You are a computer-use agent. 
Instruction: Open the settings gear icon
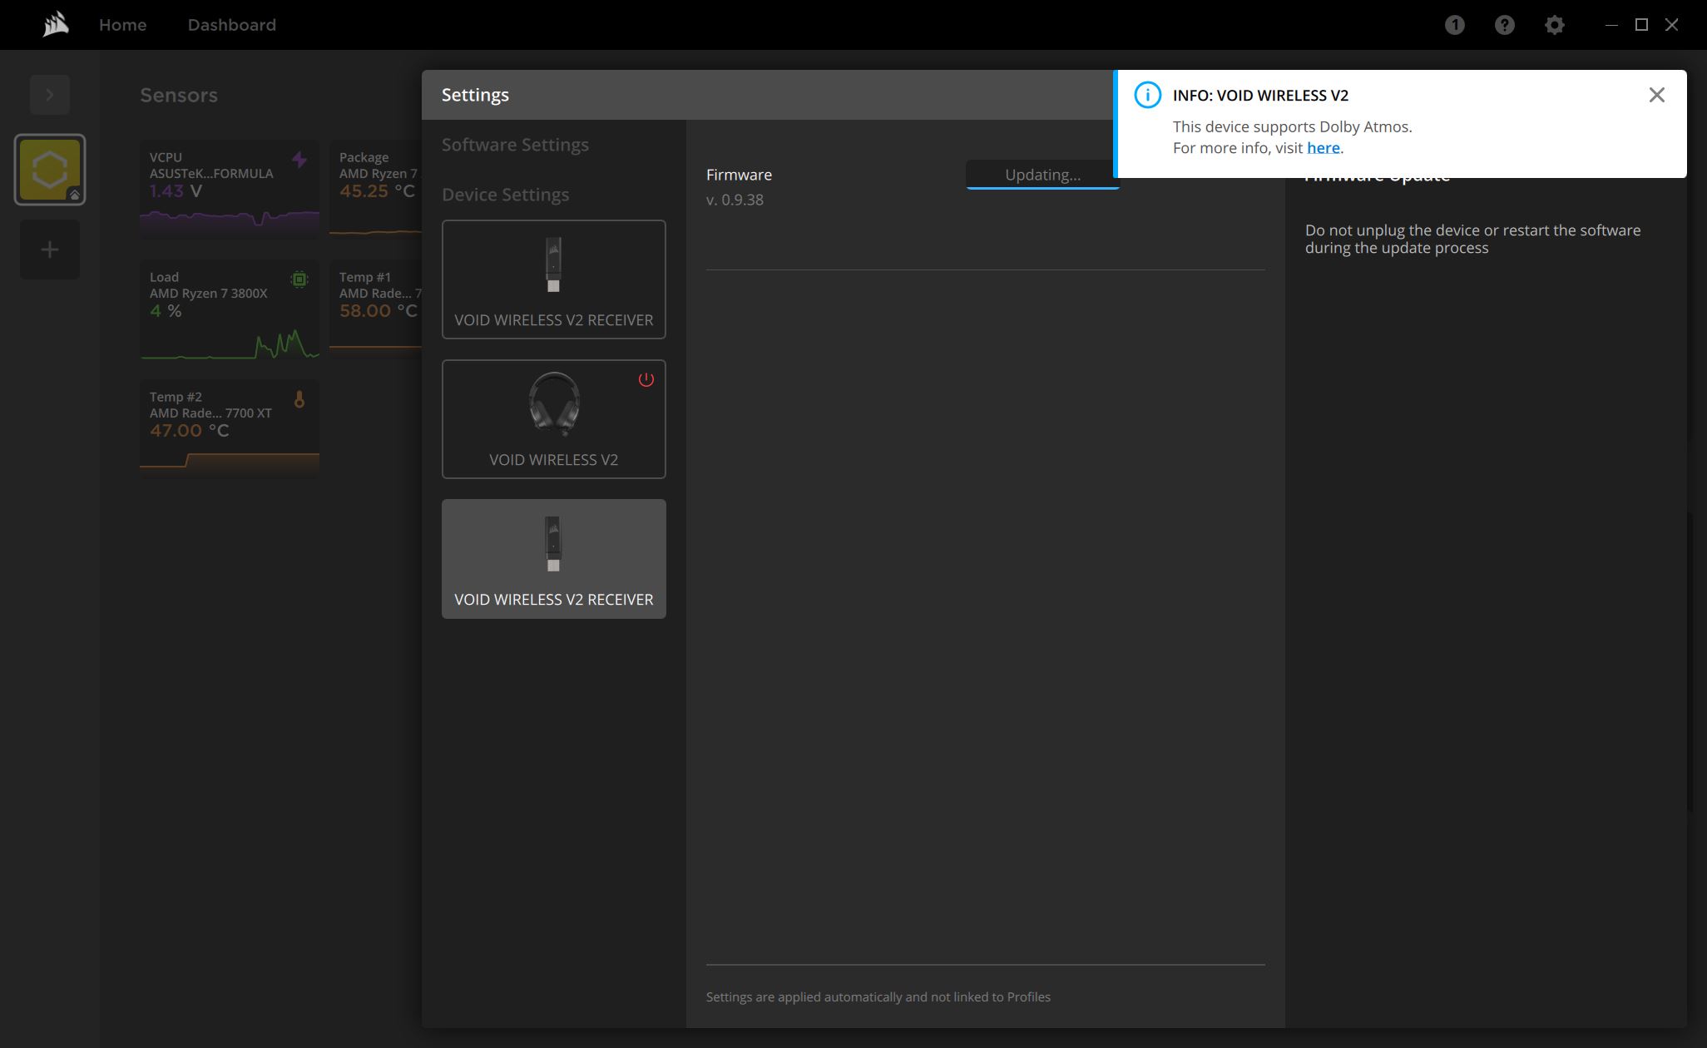(x=1554, y=25)
